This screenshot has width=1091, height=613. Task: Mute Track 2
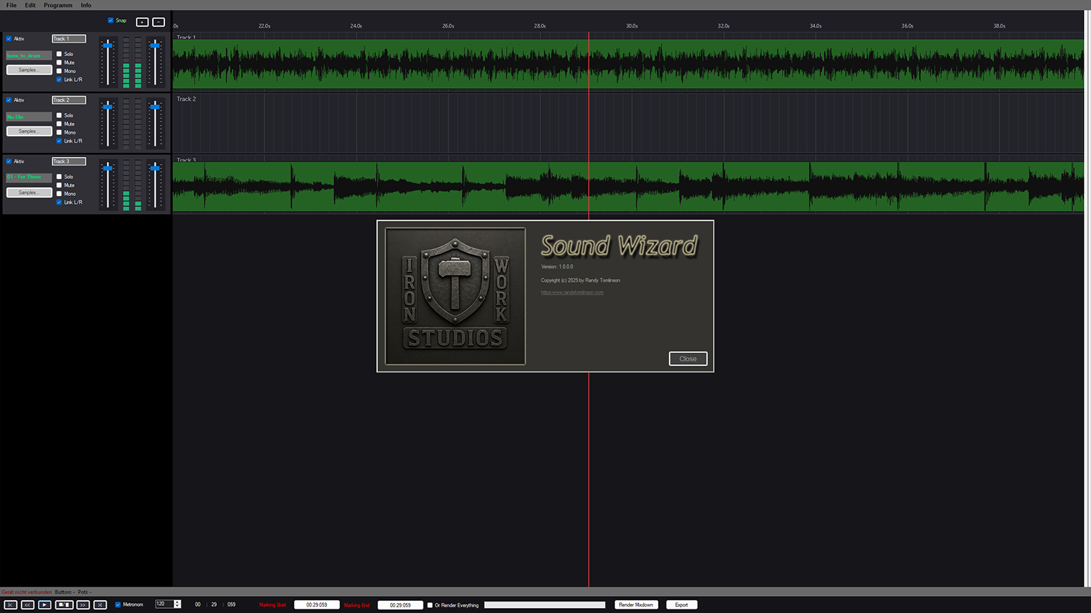tap(59, 124)
